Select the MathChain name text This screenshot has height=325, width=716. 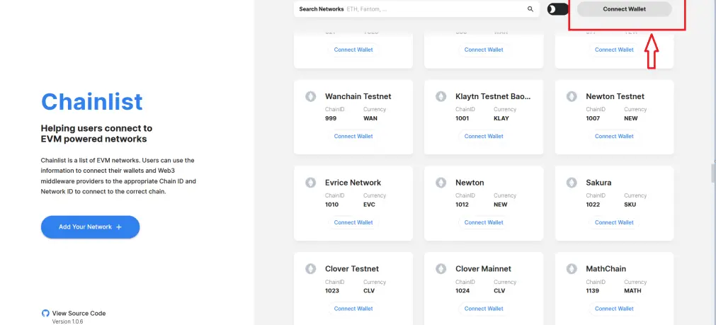tap(606, 269)
